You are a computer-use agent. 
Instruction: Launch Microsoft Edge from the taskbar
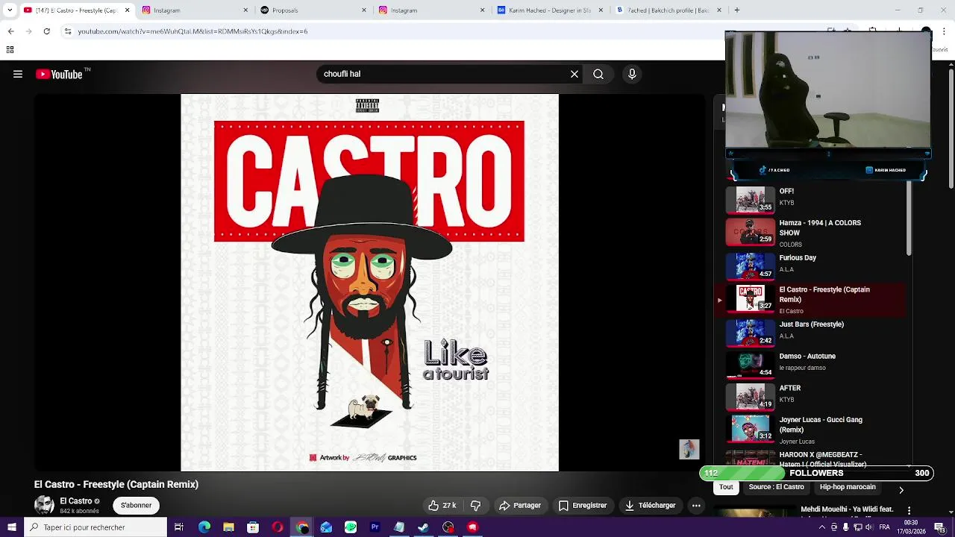(204, 527)
